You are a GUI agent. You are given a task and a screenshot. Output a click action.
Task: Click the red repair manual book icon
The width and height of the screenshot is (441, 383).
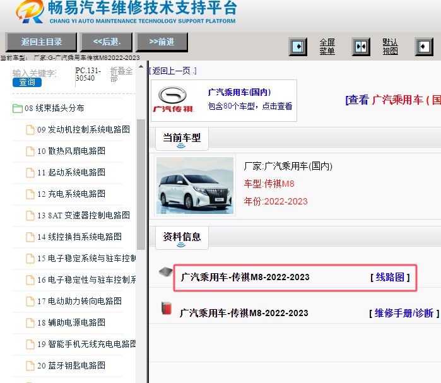pyautogui.click(x=167, y=309)
